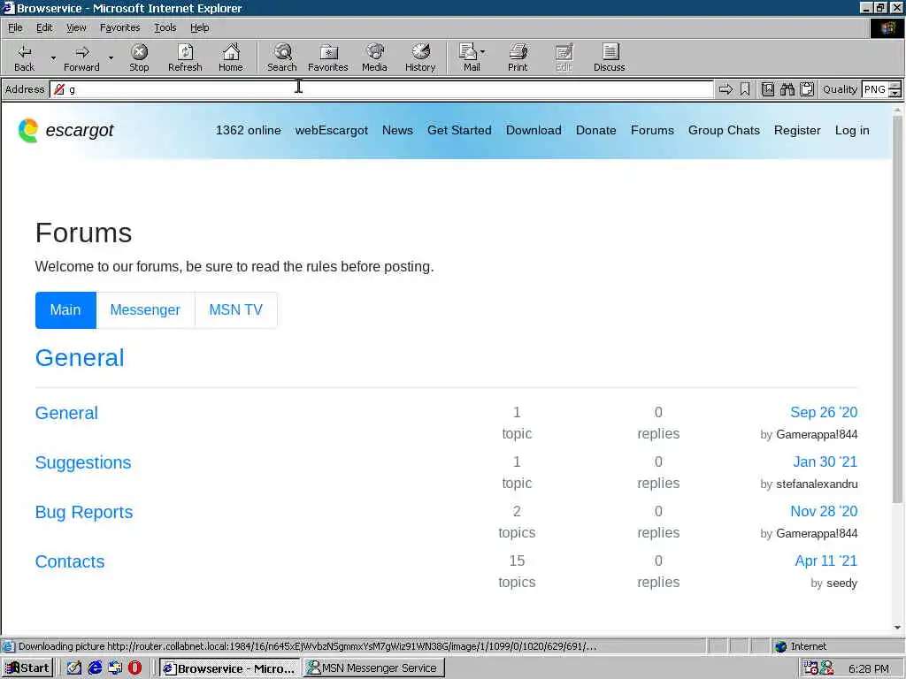
Task: Switch to the Messenger forum tab
Action: (x=145, y=310)
